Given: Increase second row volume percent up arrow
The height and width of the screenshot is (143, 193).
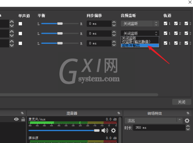Looking at the screenshot, I should tap(12, 31).
